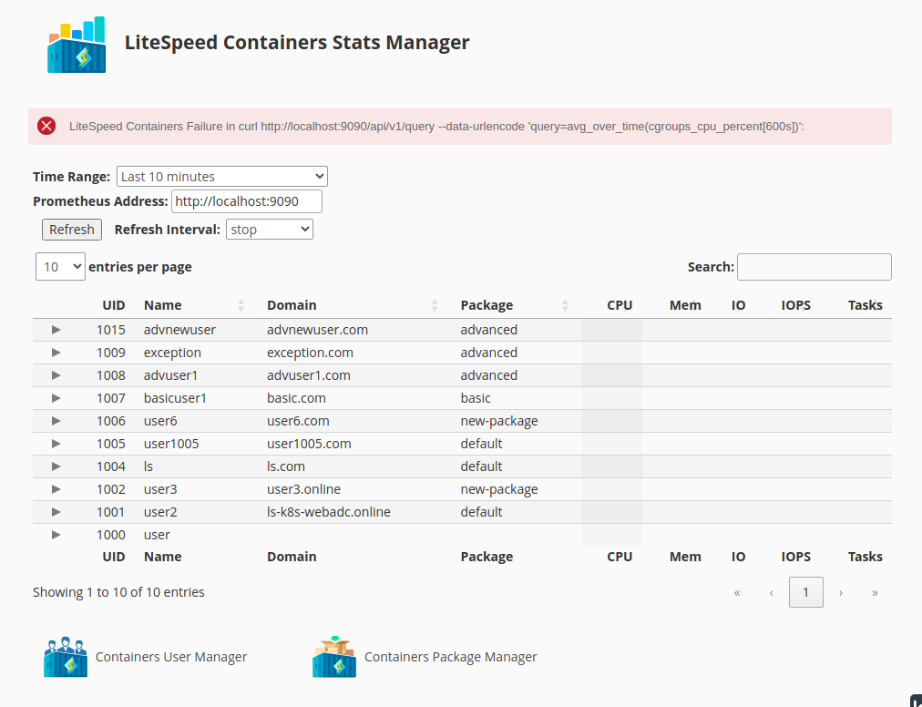Image resolution: width=922 pixels, height=707 pixels.
Task: Sort the Name column using its sort arrows
Action: (241, 305)
